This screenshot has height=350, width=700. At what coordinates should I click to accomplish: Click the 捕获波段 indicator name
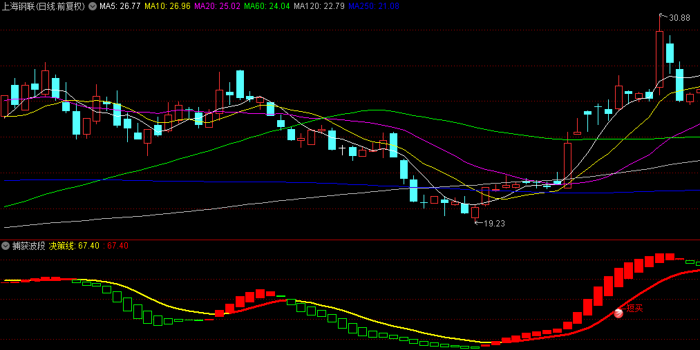(x=29, y=246)
